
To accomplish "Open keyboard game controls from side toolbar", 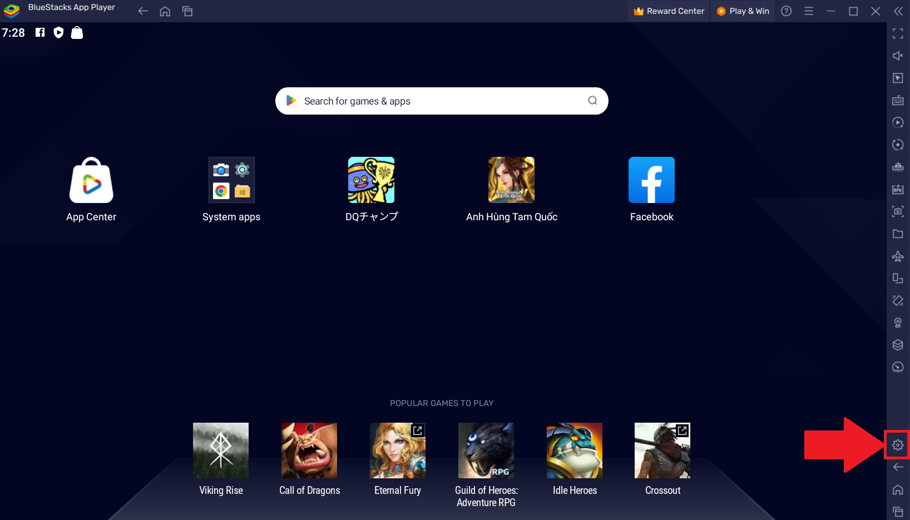I will (x=898, y=100).
